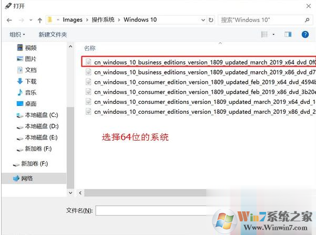
Task: Click the search magnifier icon
Action: [x=307, y=20]
